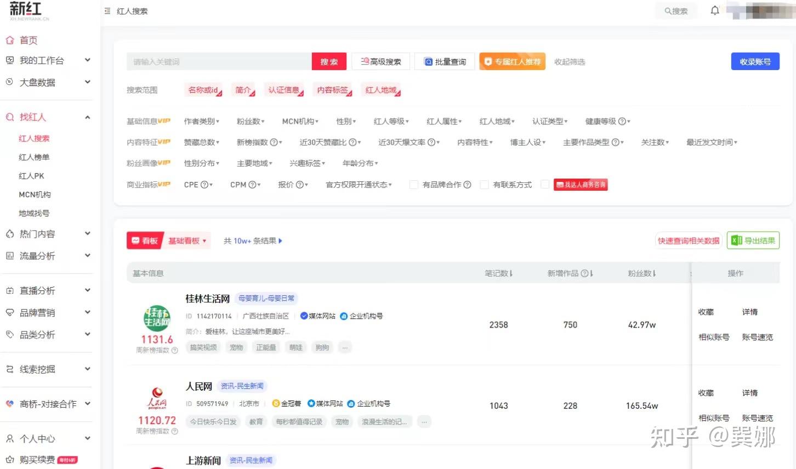Click the help icon next to 新榜指数 filter

tap(274, 142)
